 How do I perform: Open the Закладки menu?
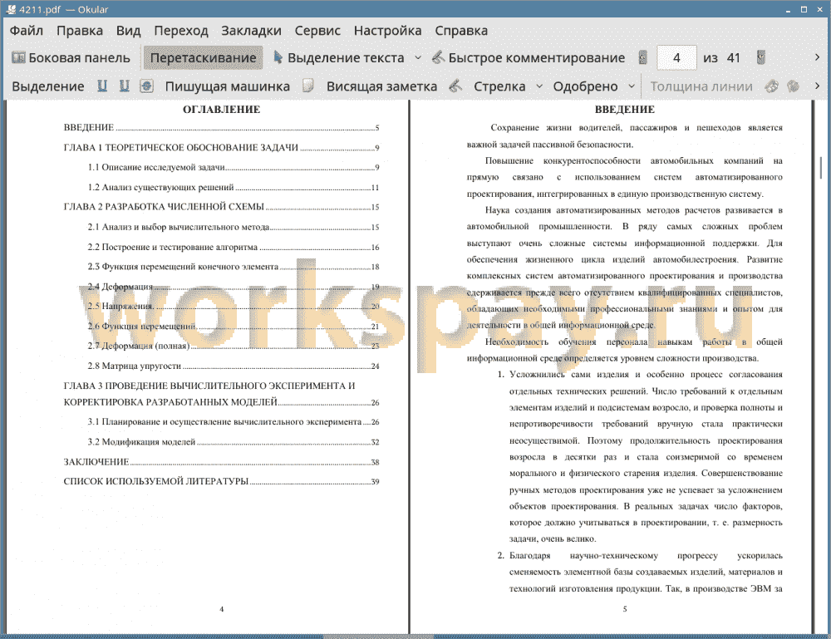(x=251, y=31)
